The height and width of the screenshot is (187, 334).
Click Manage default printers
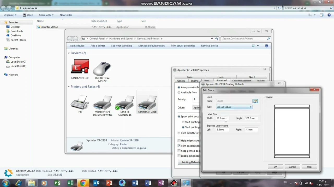(x=152, y=46)
